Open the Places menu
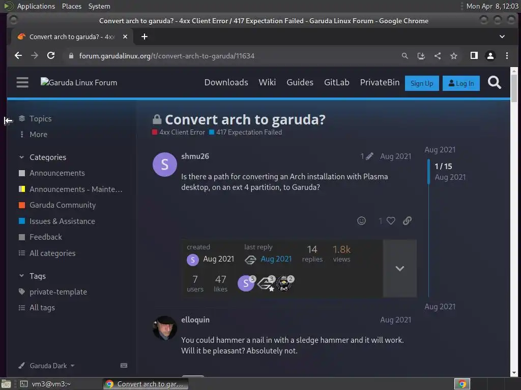This screenshot has height=390, width=521. [71, 6]
